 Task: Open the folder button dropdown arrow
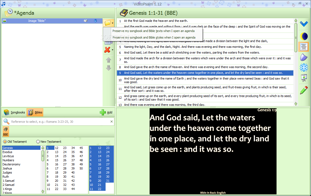(113, 23)
